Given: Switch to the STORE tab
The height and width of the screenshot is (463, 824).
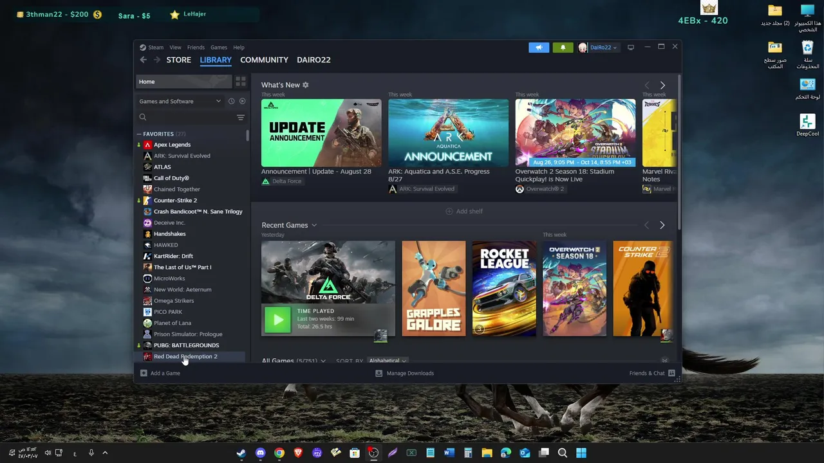Looking at the screenshot, I should (179, 60).
